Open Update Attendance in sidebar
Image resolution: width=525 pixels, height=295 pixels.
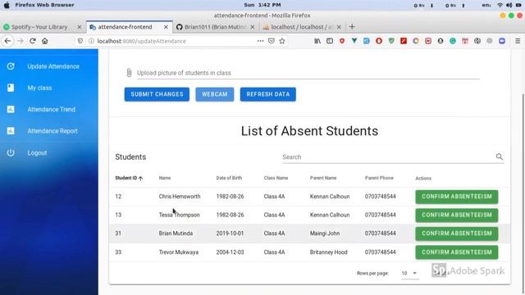tap(53, 66)
